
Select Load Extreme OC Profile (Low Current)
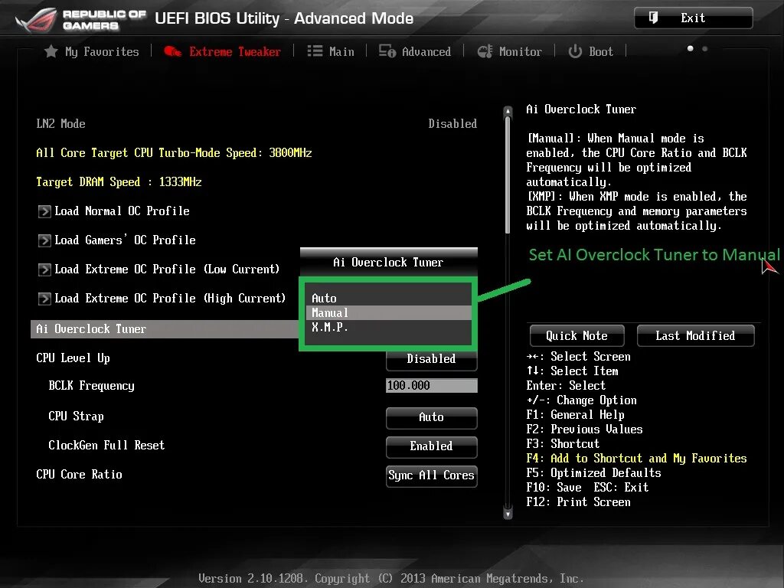(x=167, y=269)
